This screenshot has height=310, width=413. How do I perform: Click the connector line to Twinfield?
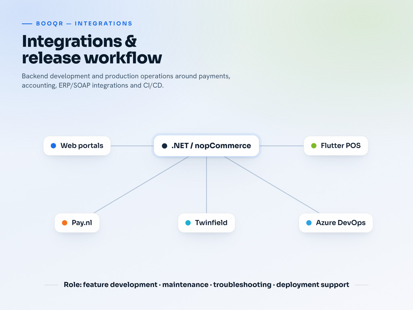click(206, 185)
